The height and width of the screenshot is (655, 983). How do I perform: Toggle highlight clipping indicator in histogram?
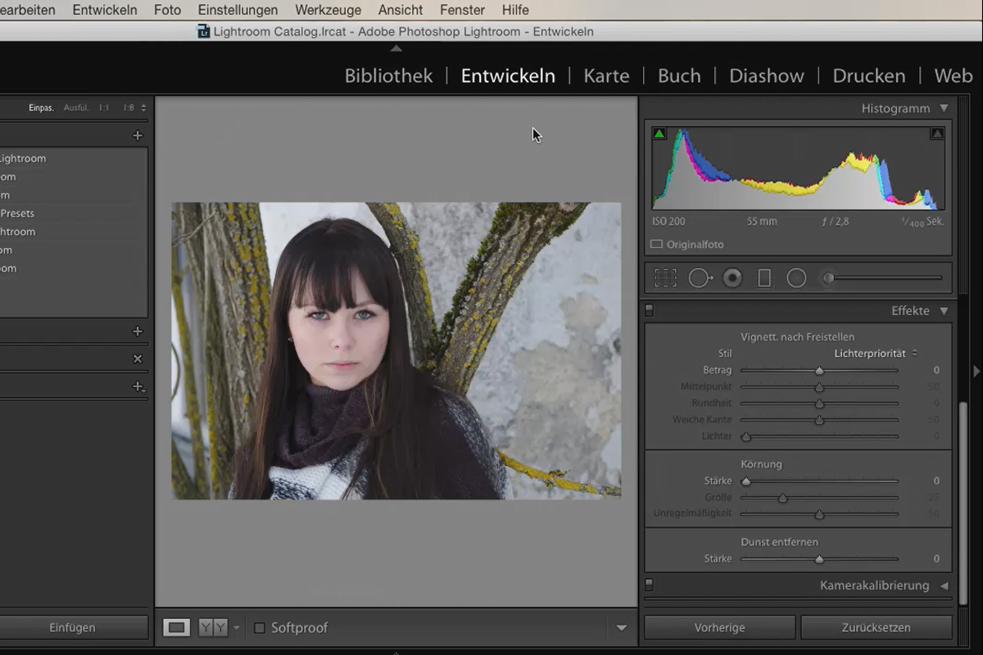[937, 133]
